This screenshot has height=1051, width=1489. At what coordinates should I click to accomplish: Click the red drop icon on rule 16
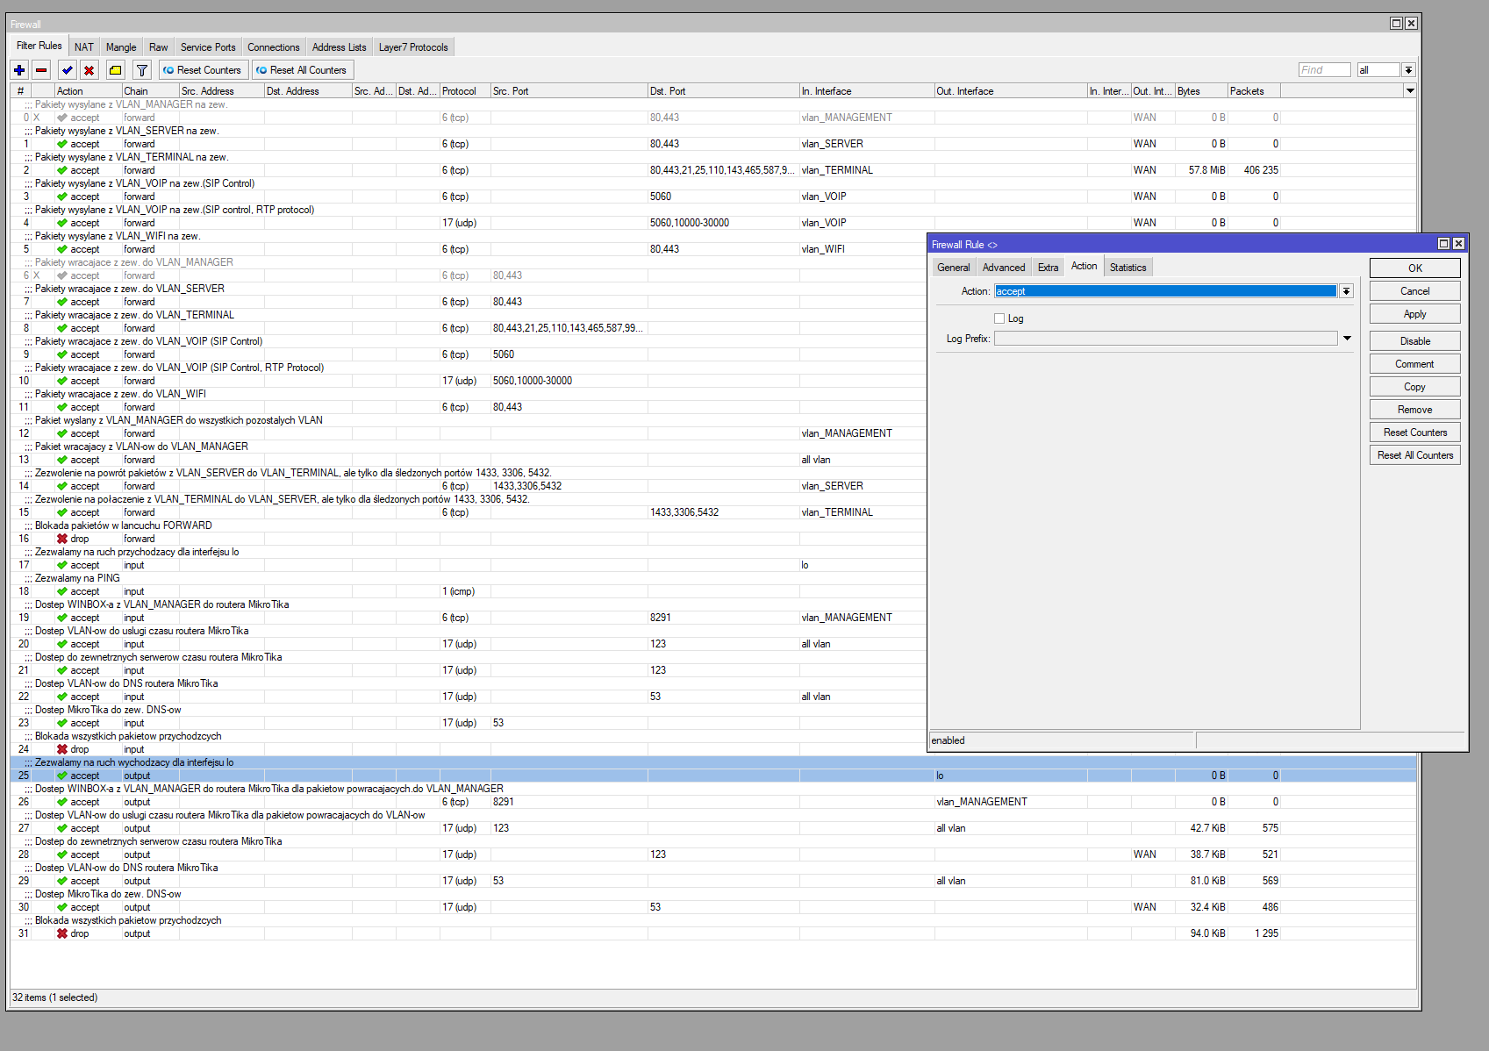62,539
